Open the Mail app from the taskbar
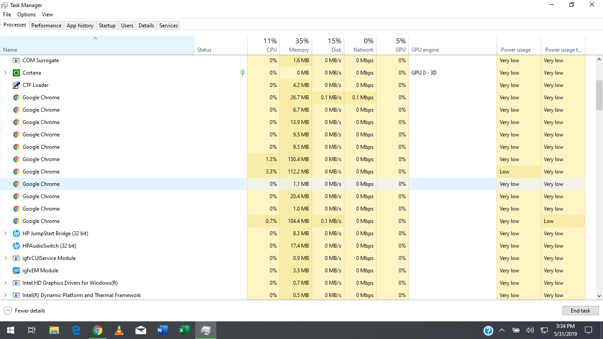 (141, 330)
